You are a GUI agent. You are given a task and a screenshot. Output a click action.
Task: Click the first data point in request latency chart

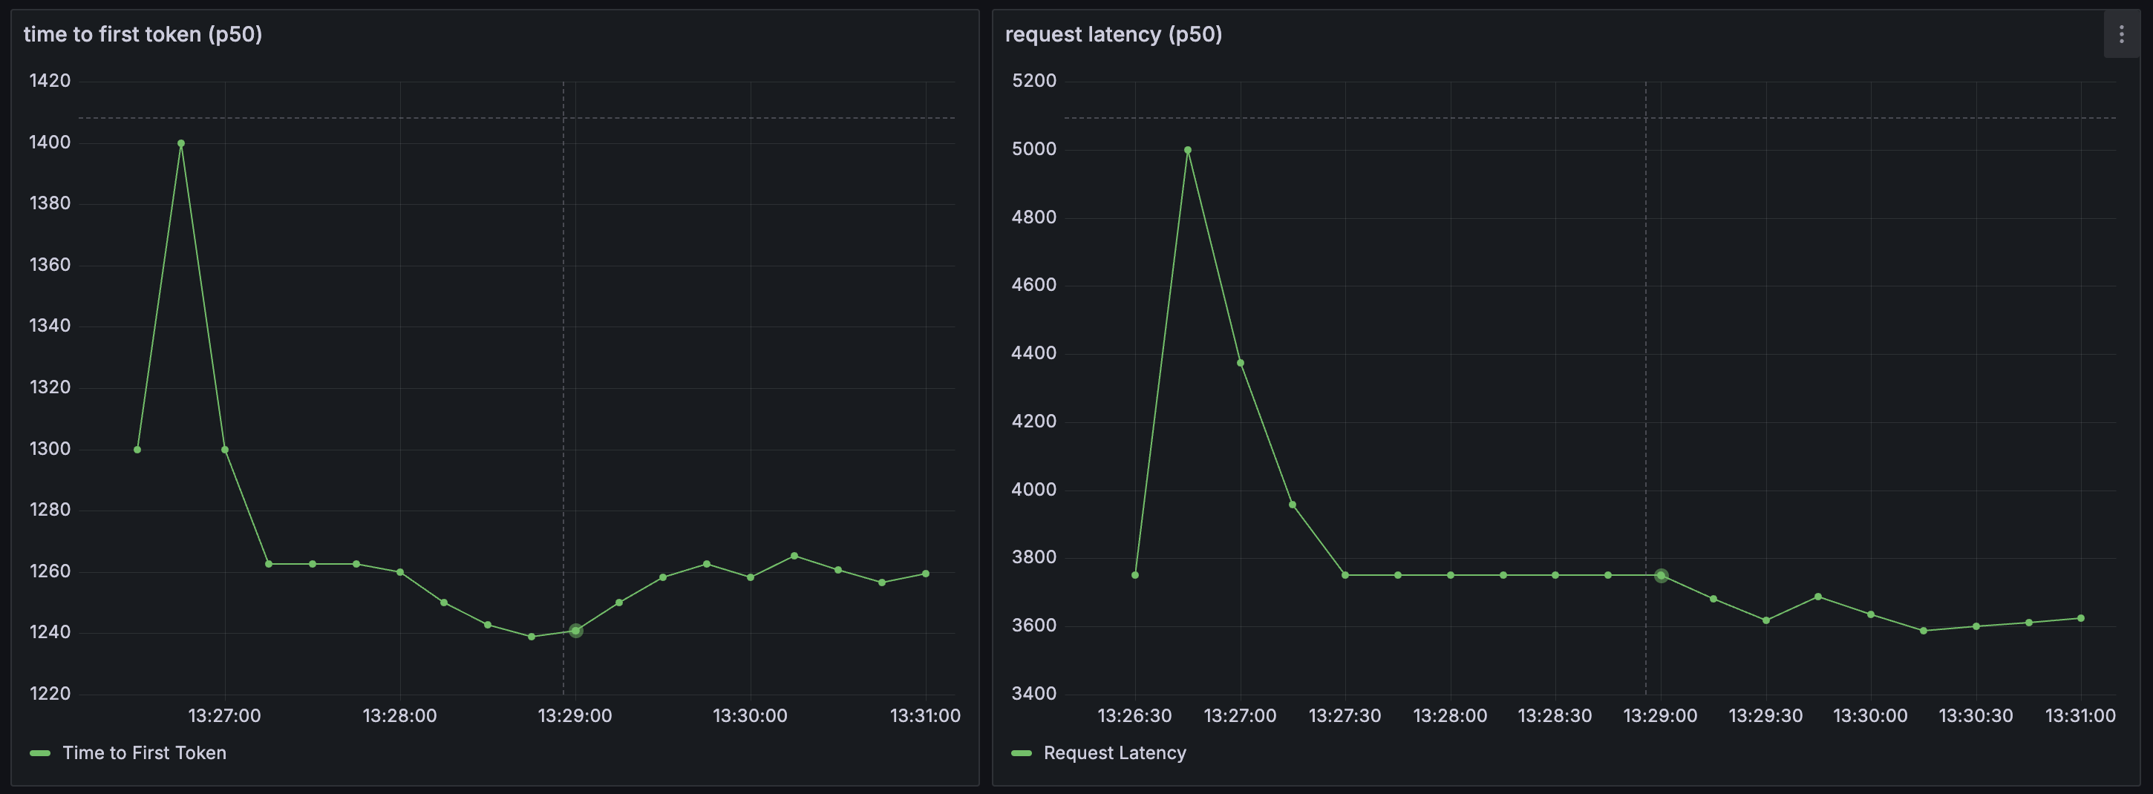(x=1134, y=575)
